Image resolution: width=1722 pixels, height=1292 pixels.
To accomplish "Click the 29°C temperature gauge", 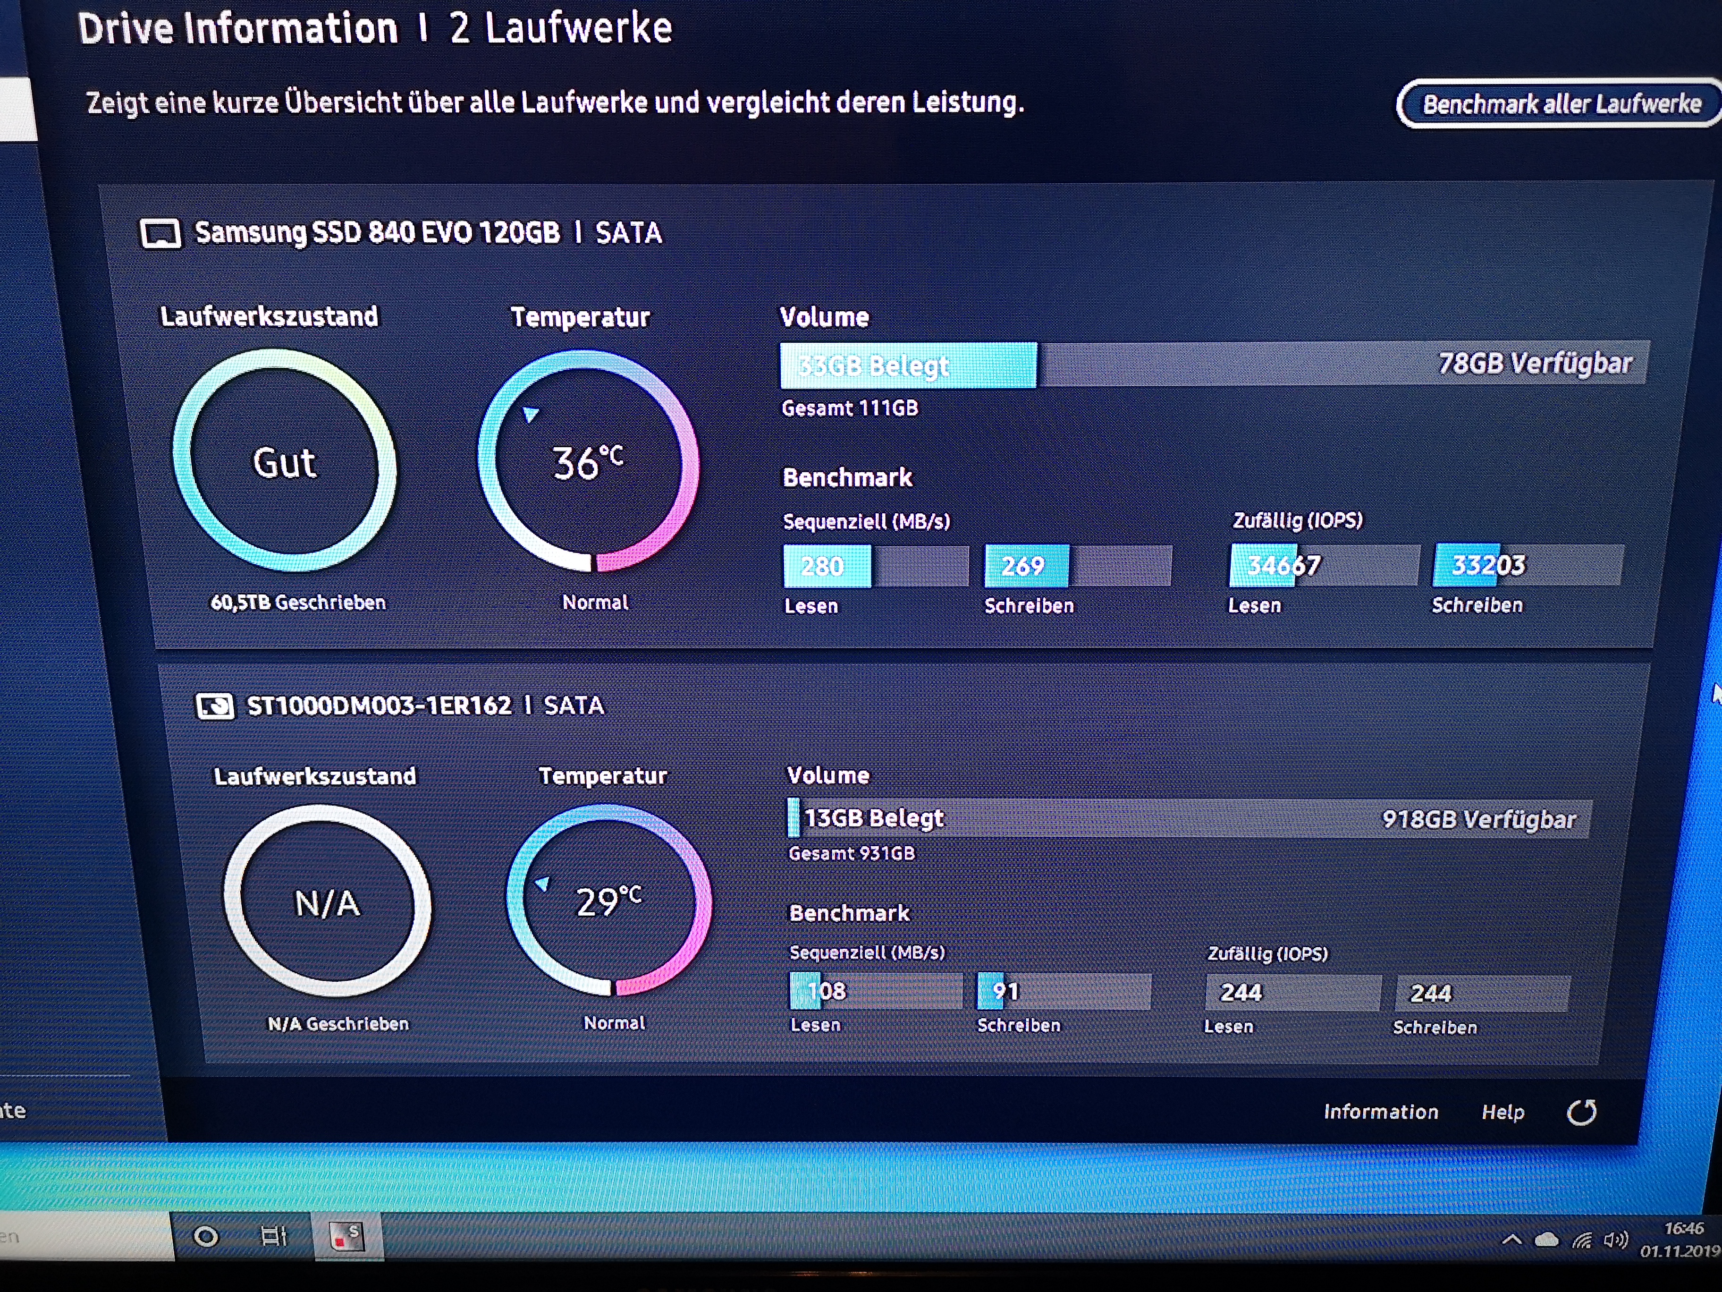I will (x=609, y=901).
